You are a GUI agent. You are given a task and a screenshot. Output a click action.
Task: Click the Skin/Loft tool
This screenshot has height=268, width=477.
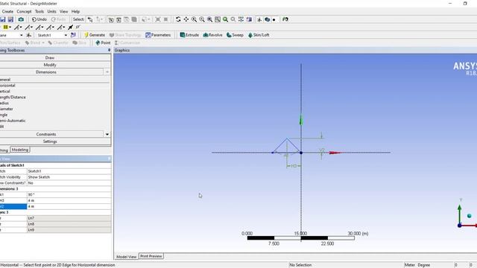[x=259, y=35]
